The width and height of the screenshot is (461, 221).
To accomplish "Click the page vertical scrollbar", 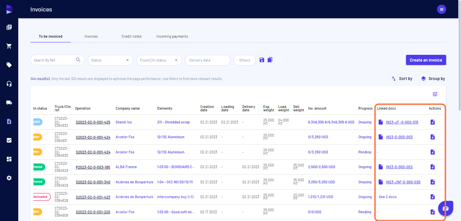I will (x=459, y=56).
